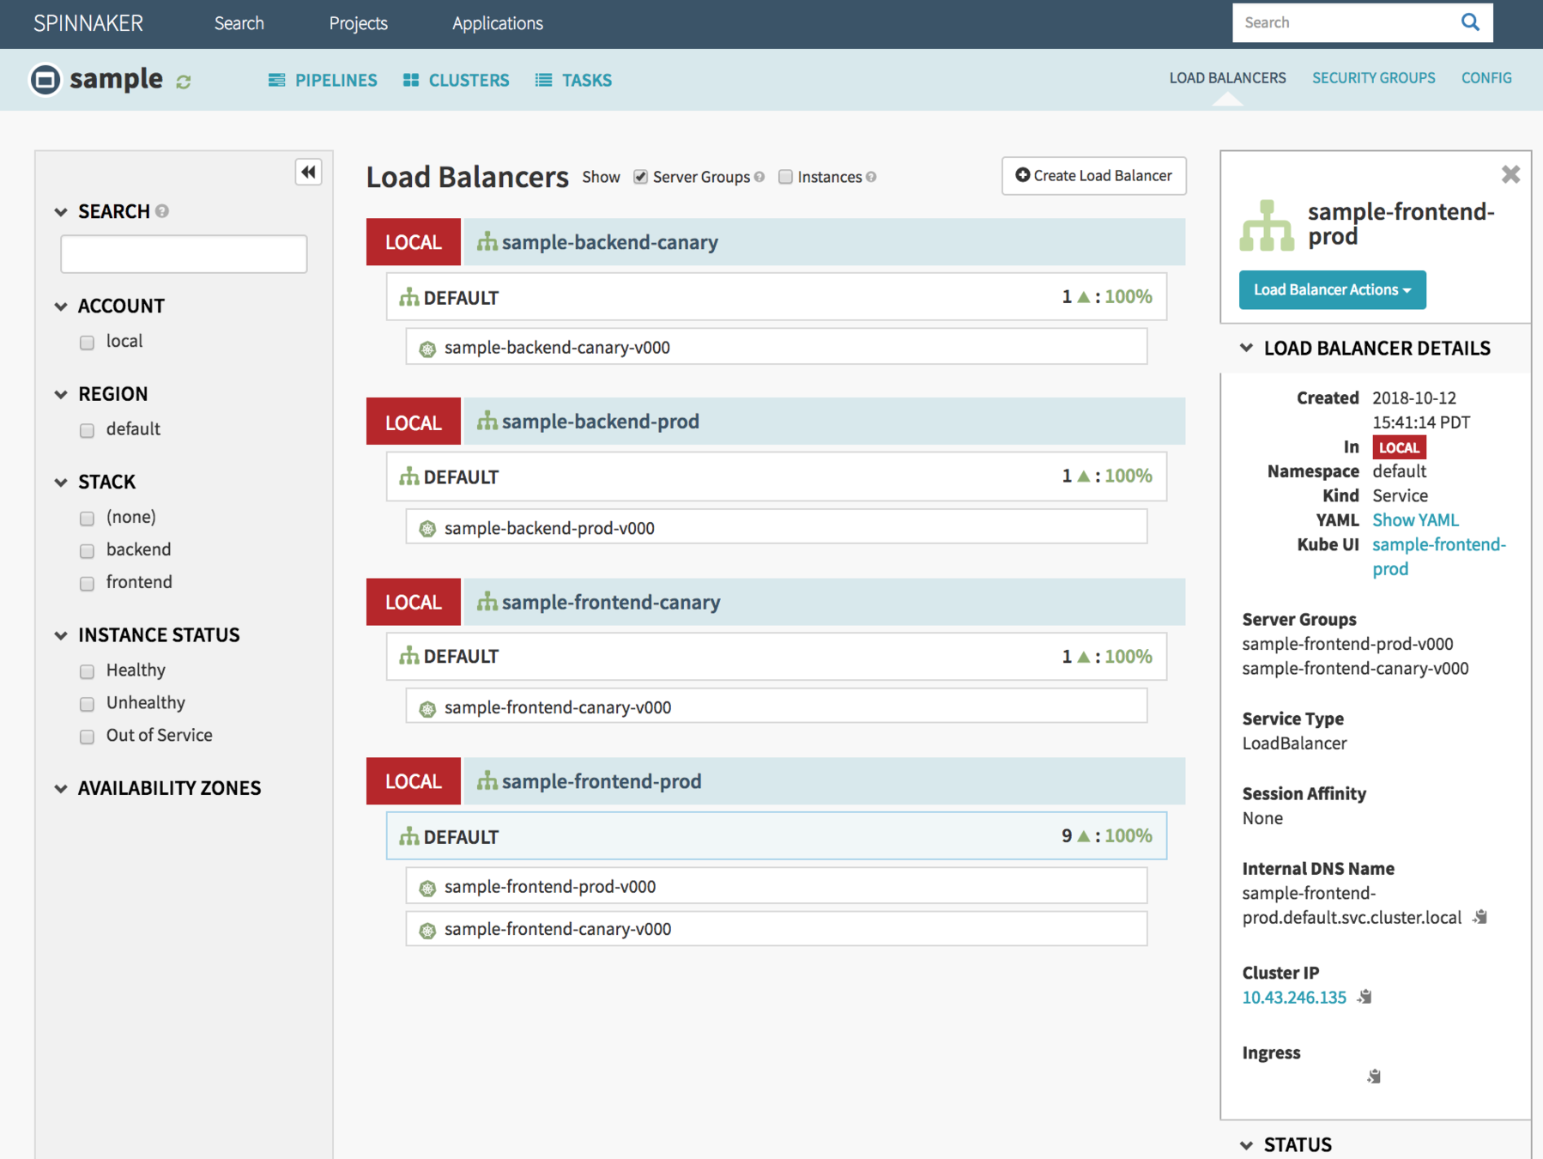
Task: Click the Show YAML link
Action: pyautogui.click(x=1415, y=519)
